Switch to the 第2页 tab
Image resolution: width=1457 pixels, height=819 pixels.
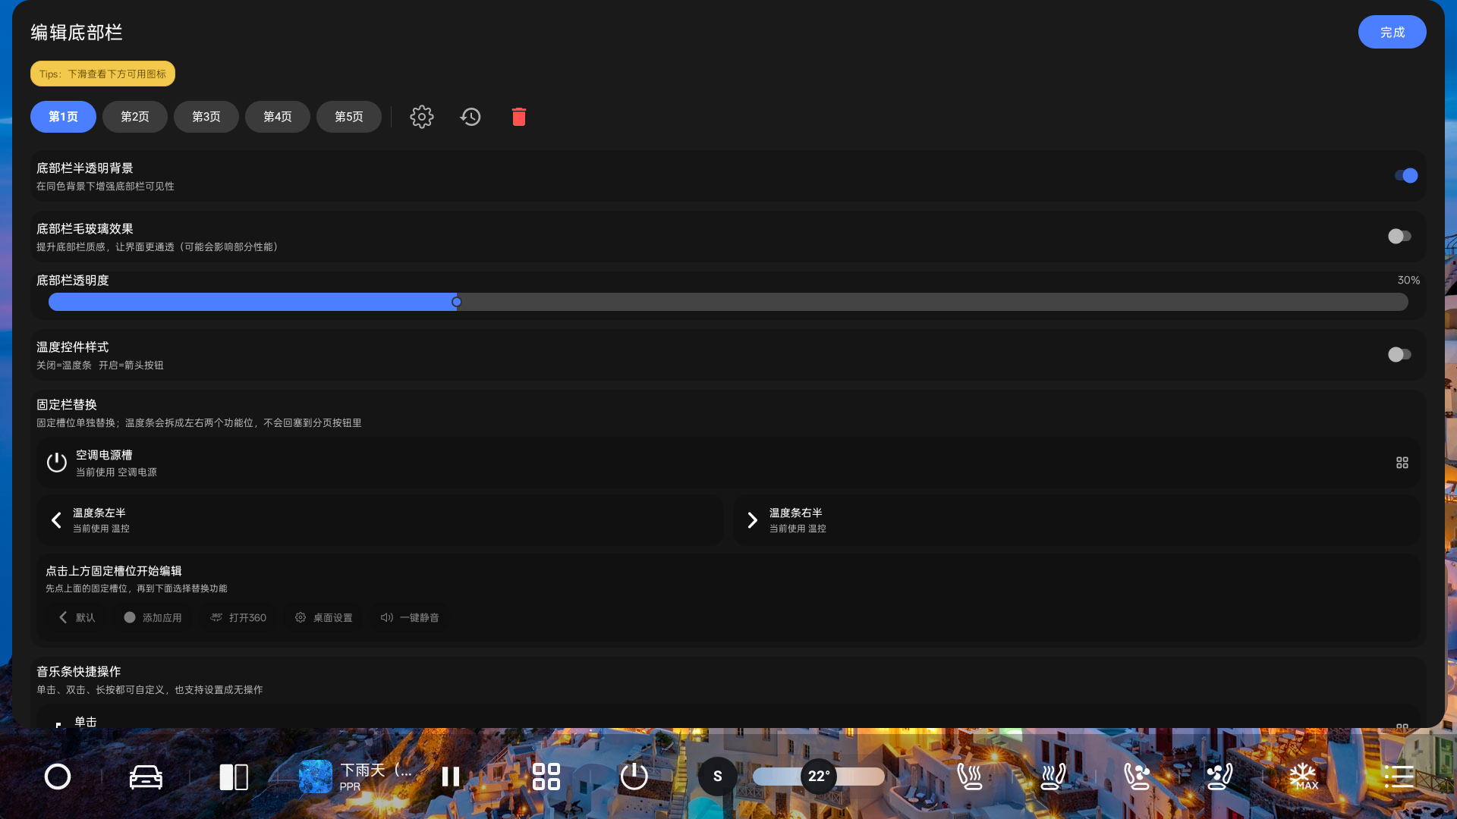point(135,117)
